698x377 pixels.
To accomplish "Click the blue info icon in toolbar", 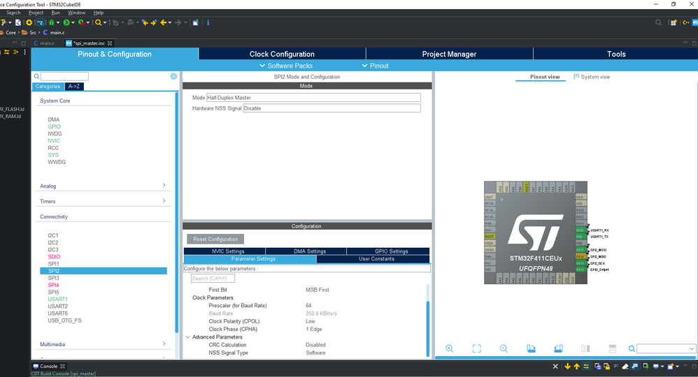I will pos(208,22).
